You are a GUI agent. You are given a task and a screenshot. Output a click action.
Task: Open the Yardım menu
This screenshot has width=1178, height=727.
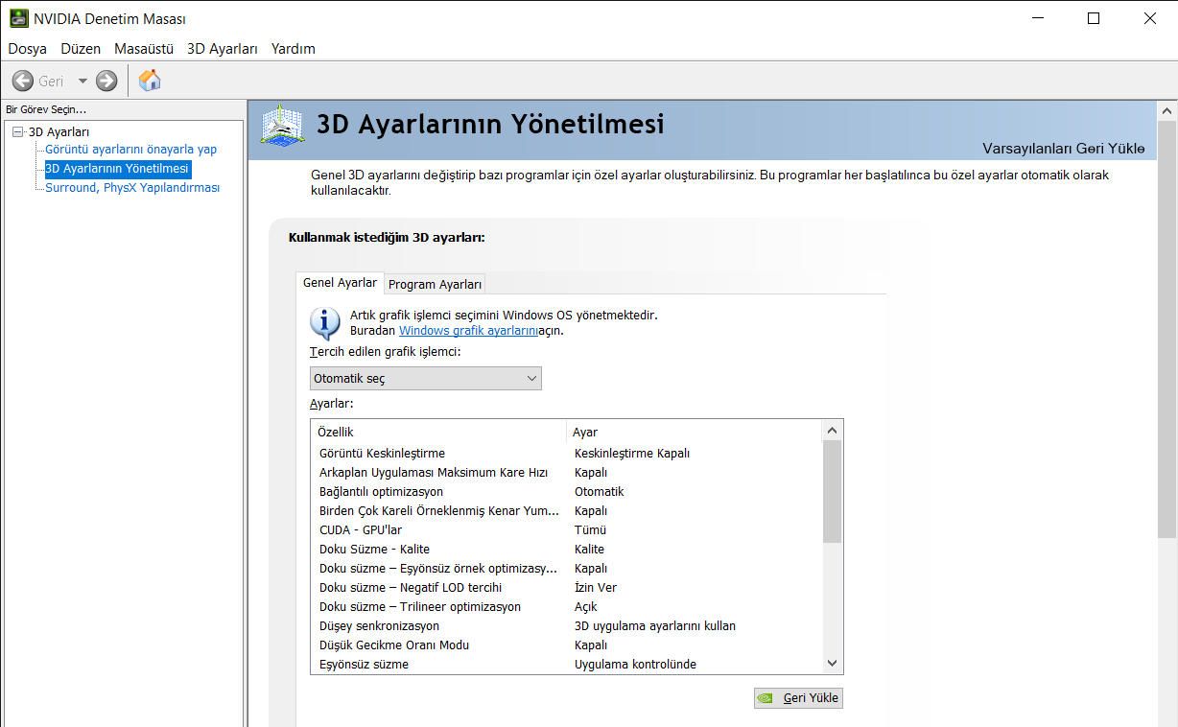(x=294, y=49)
